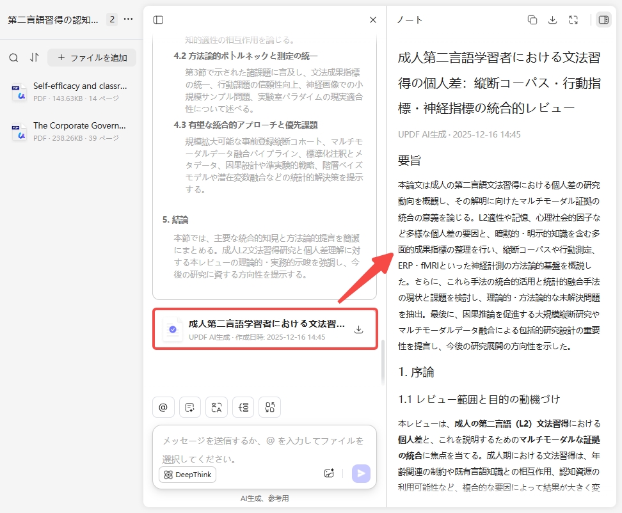Image resolution: width=622 pixels, height=513 pixels.
Task: Open search in the file list
Action: (x=13, y=57)
